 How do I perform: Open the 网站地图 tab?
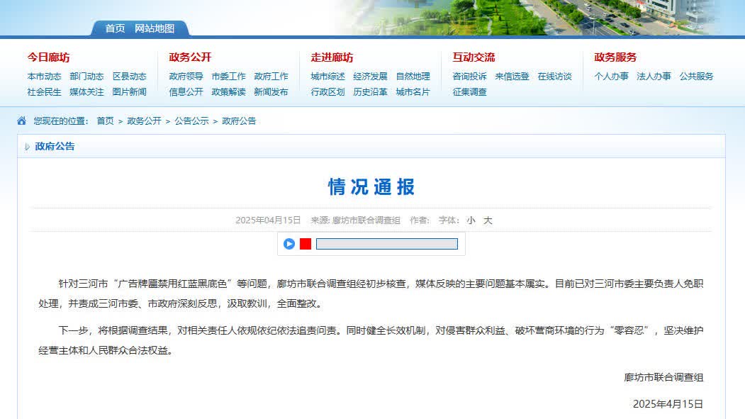pyautogui.click(x=155, y=28)
